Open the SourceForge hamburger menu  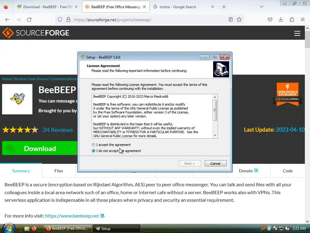point(297,33)
